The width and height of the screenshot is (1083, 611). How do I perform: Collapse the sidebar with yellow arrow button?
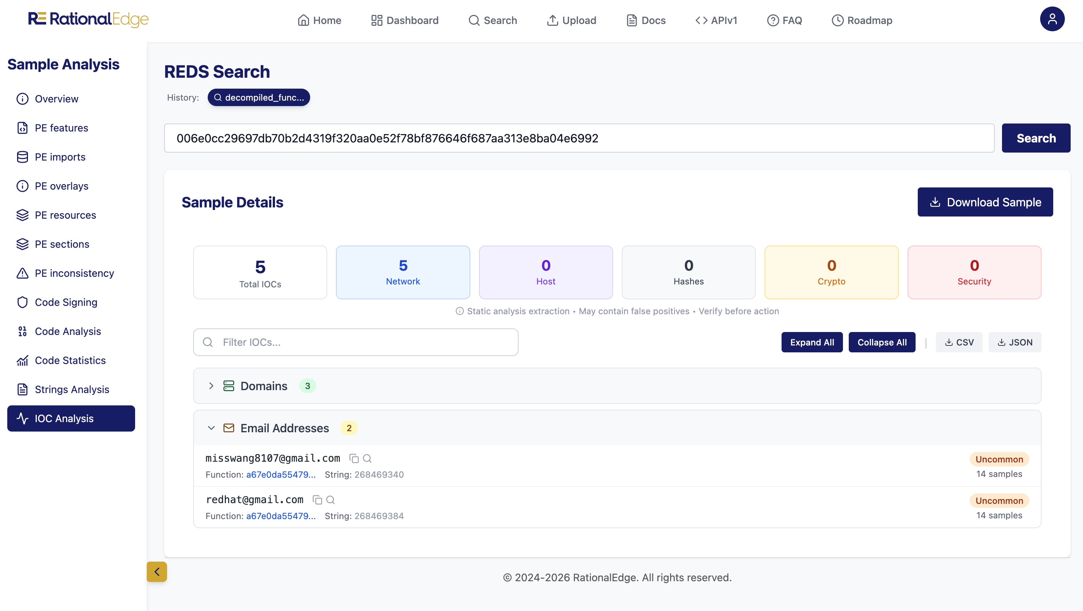coord(157,571)
